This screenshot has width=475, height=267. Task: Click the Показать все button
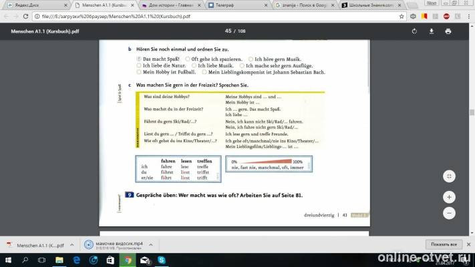[444, 244]
